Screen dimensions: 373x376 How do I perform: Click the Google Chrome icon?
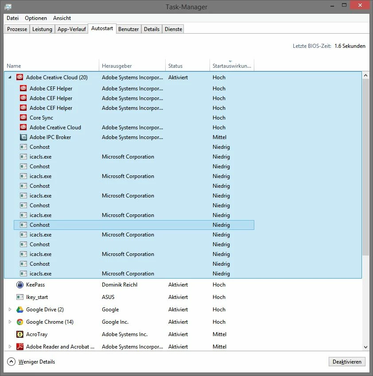tap(20, 322)
